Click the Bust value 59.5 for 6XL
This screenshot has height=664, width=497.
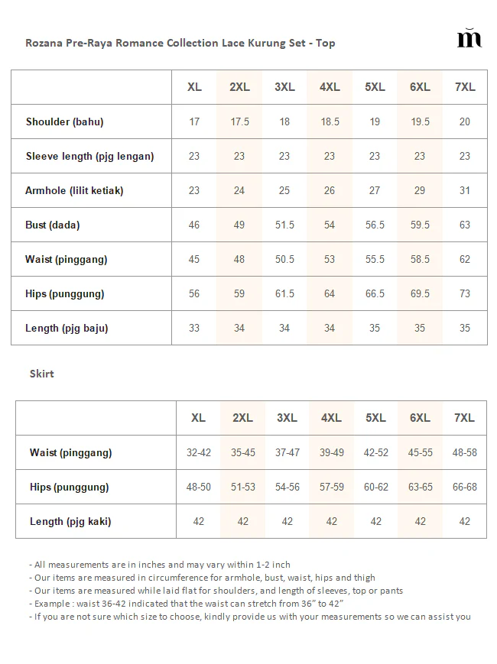(420, 225)
